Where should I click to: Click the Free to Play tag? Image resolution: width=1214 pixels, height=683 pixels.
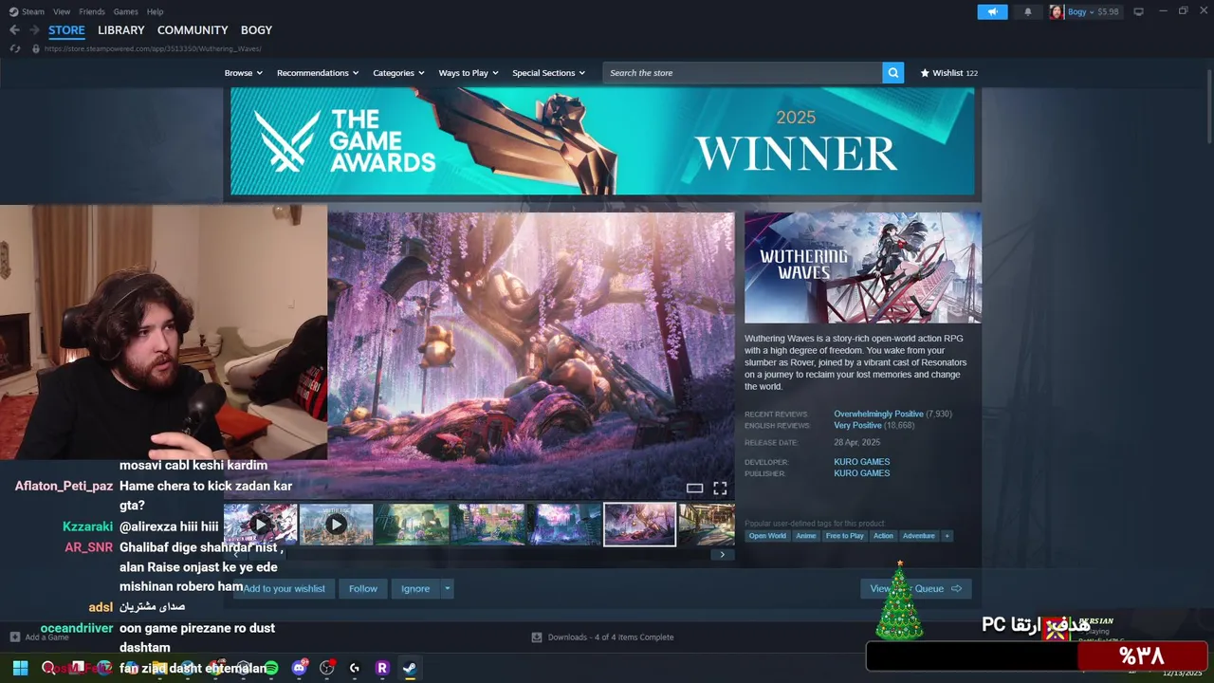click(844, 536)
